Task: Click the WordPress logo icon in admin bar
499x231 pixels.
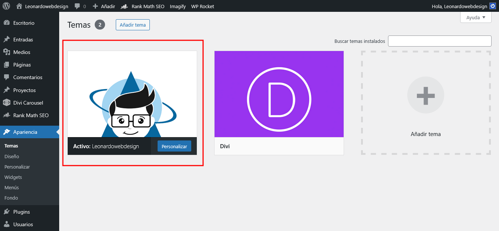Action: tap(6, 6)
